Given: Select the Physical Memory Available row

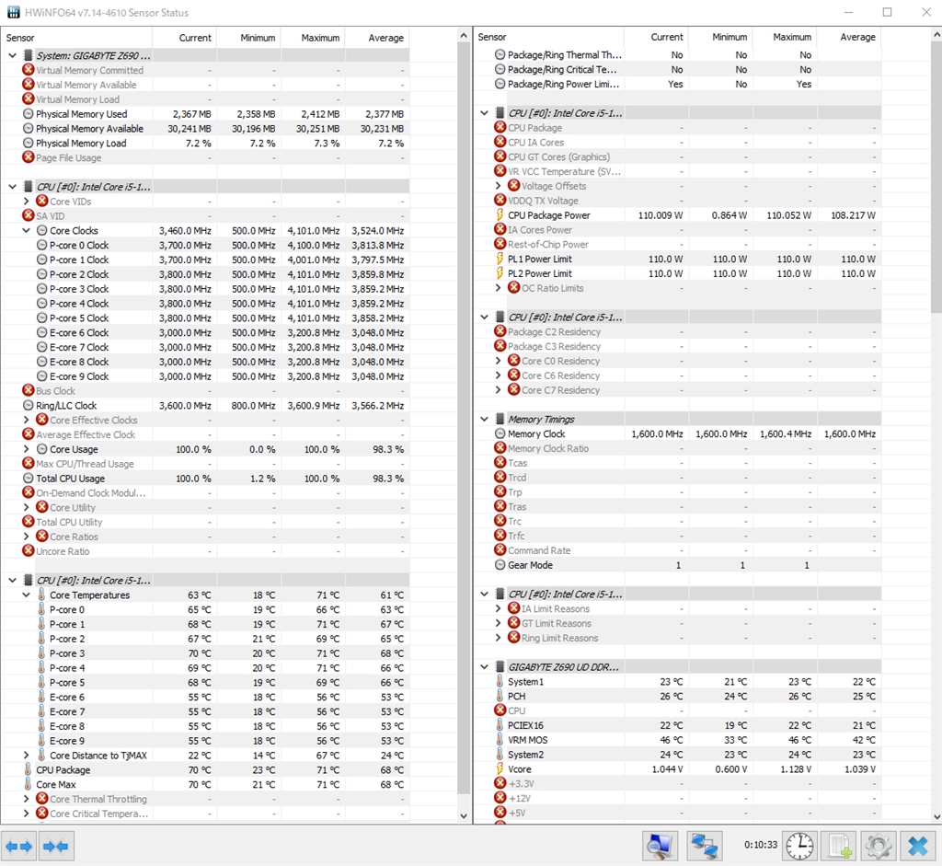Looking at the screenshot, I should click(x=205, y=129).
